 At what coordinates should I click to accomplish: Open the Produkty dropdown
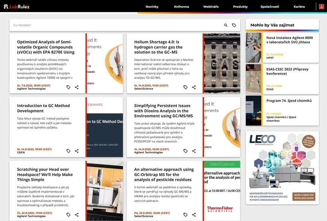point(240,6)
